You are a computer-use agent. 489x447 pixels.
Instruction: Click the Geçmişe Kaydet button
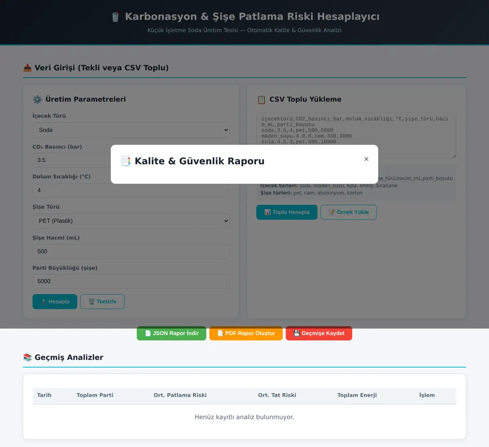tap(319, 333)
